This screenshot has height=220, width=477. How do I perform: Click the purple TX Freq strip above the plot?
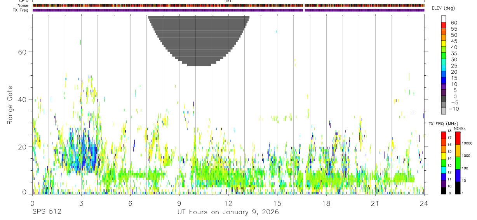228,10
